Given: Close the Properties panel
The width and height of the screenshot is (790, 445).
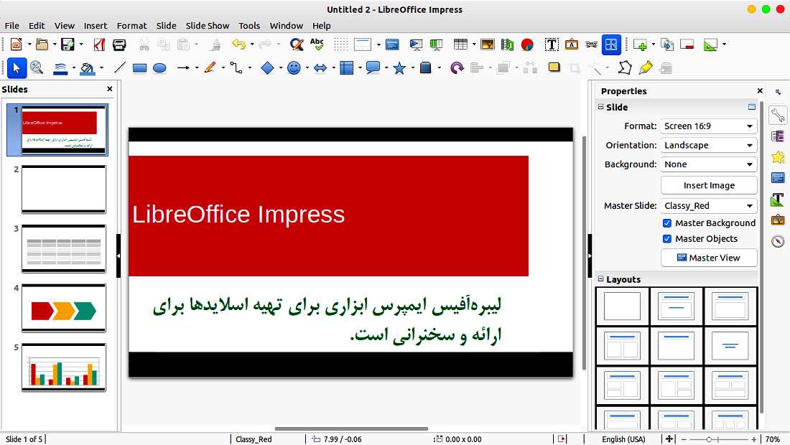Looking at the screenshot, I should 760,90.
